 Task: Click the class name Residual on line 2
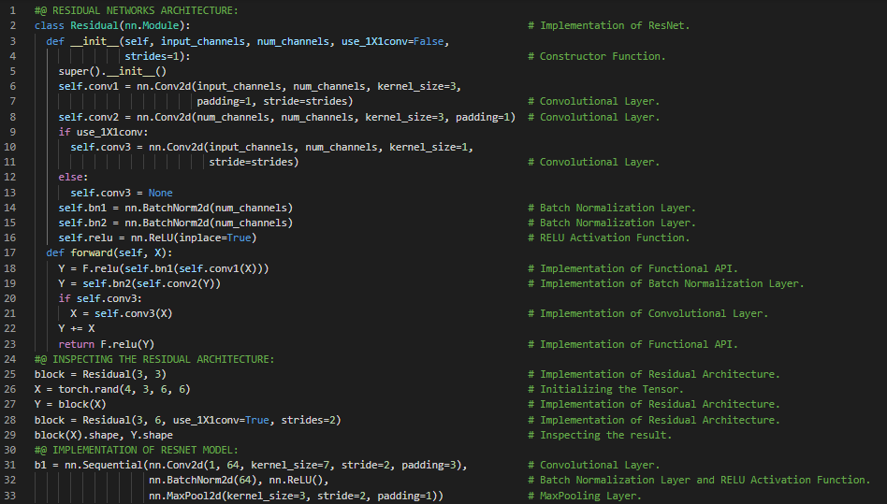tap(95, 25)
